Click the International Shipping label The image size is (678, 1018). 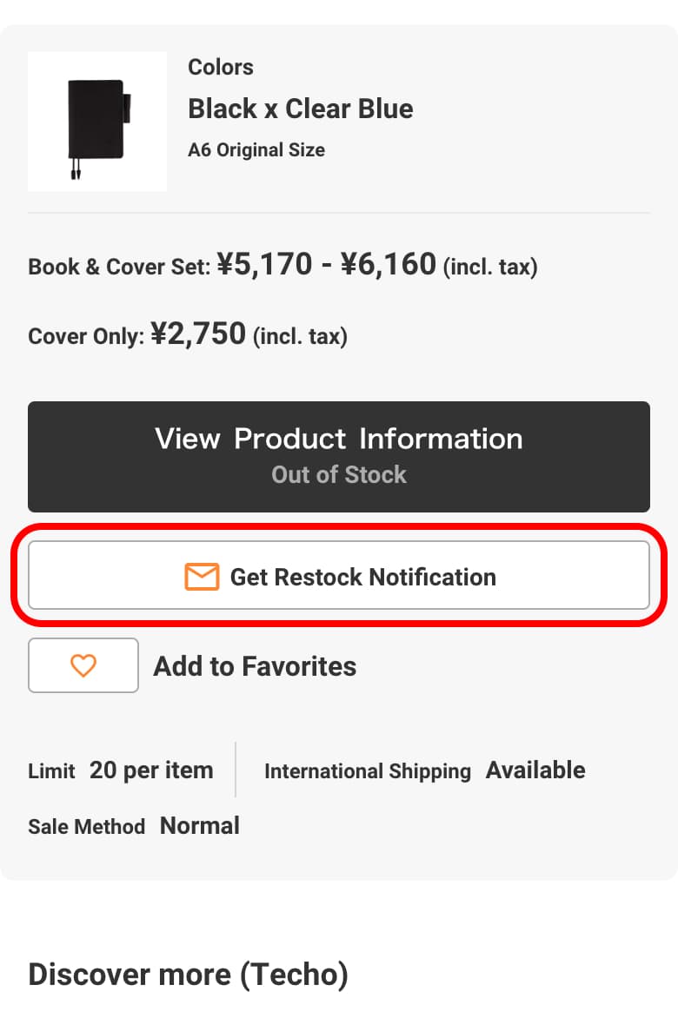click(x=367, y=771)
